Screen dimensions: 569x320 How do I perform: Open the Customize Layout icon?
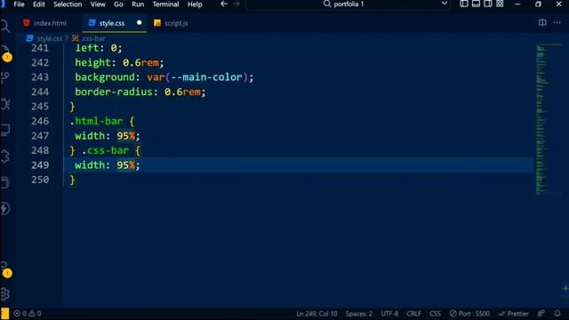[500, 4]
